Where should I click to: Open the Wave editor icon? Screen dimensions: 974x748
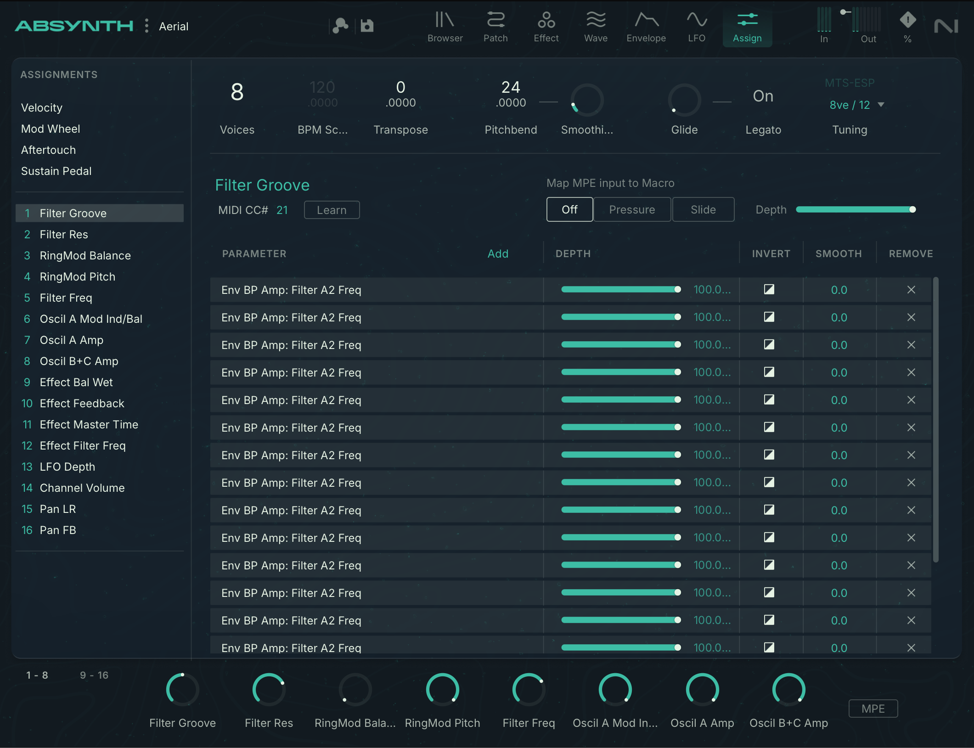(596, 21)
